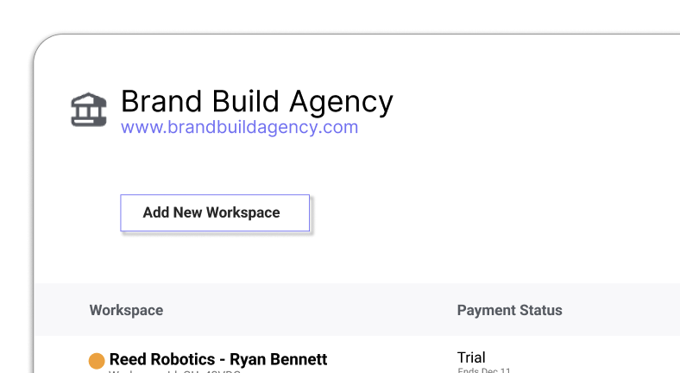This screenshot has height=373, width=680.
Task: Click the Ends Dec 11 trial date
Action: 483,370
